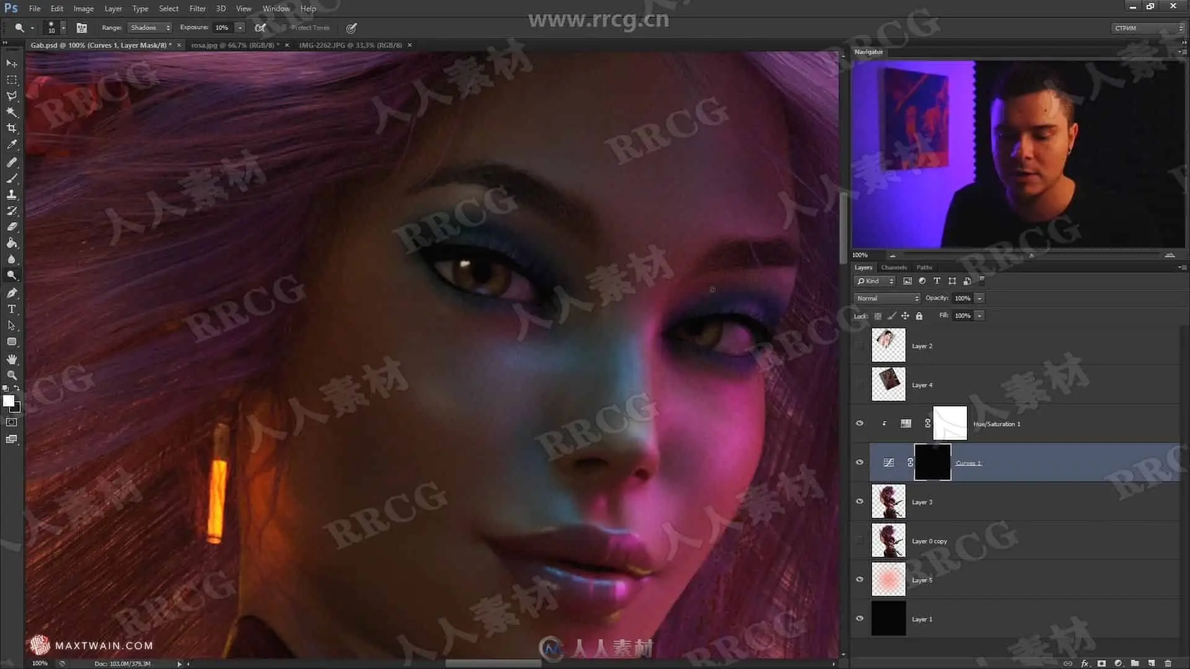Toggle lock transparent pixels
This screenshot has width=1190, height=669.
coord(878,316)
